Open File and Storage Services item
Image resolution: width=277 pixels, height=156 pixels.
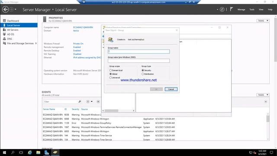(20, 43)
